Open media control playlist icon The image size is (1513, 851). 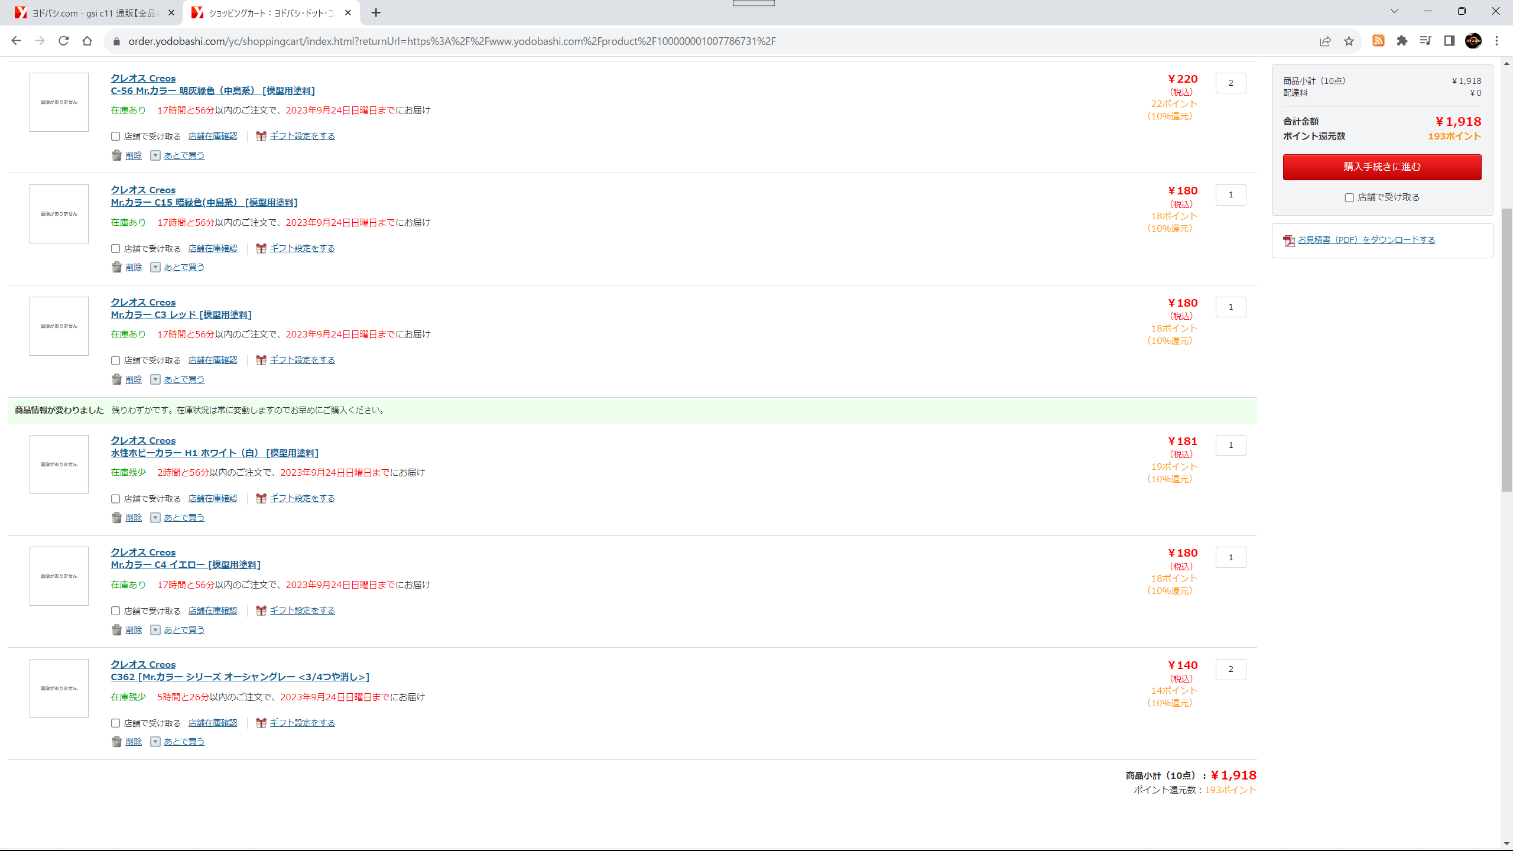click(1426, 41)
